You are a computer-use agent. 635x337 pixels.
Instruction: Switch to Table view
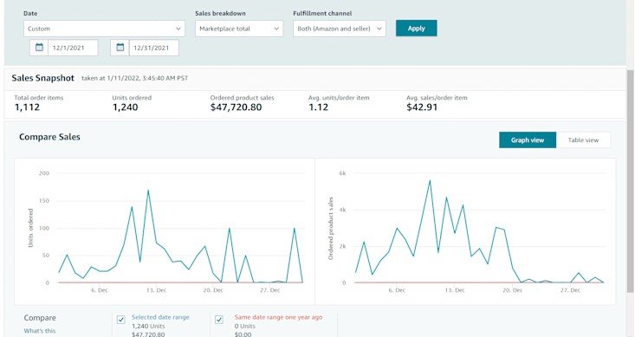[x=583, y=140]
